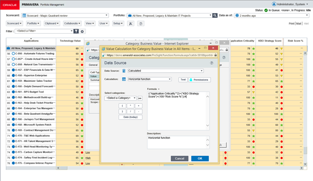The width and height of the screenshot is (313, 181).
Task: Insert Date (today) into formula
Action: click(130, 117)
